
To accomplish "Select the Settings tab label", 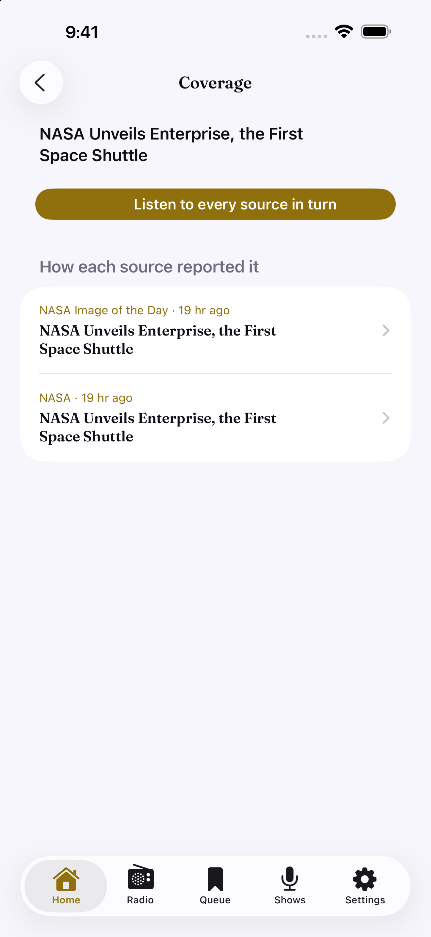I will coord(365,900).
